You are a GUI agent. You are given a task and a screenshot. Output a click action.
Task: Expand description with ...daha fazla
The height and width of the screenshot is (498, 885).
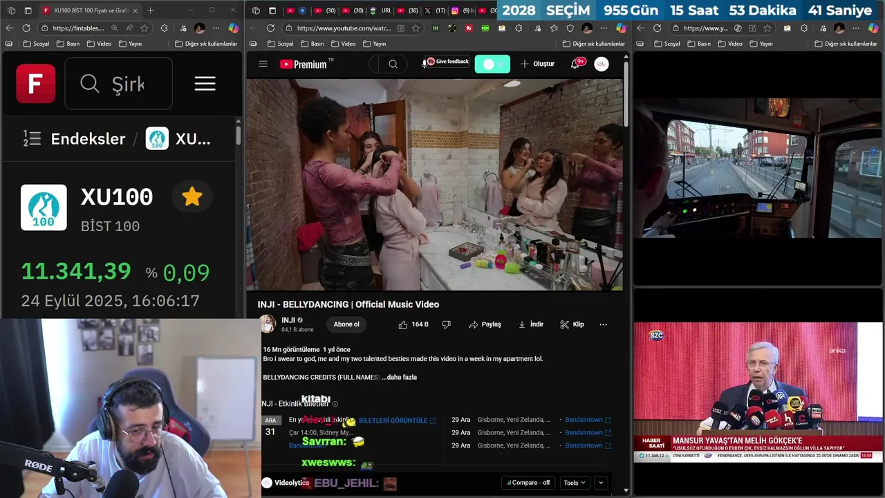coord(399,377)
